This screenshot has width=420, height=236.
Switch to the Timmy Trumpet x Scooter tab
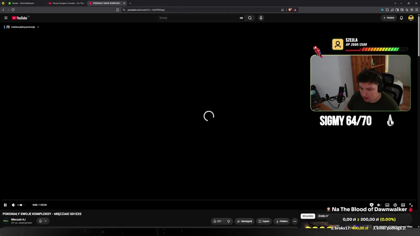pos(67,3)
